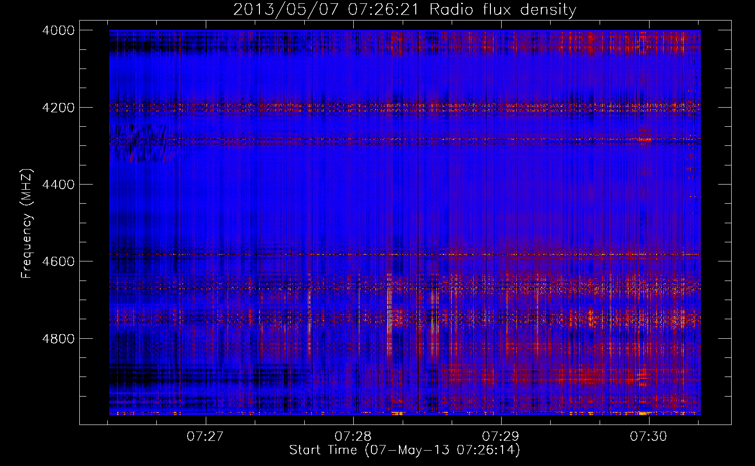Select the 4600 frequency tick label

pyautogui.click(x=58, y=261)
